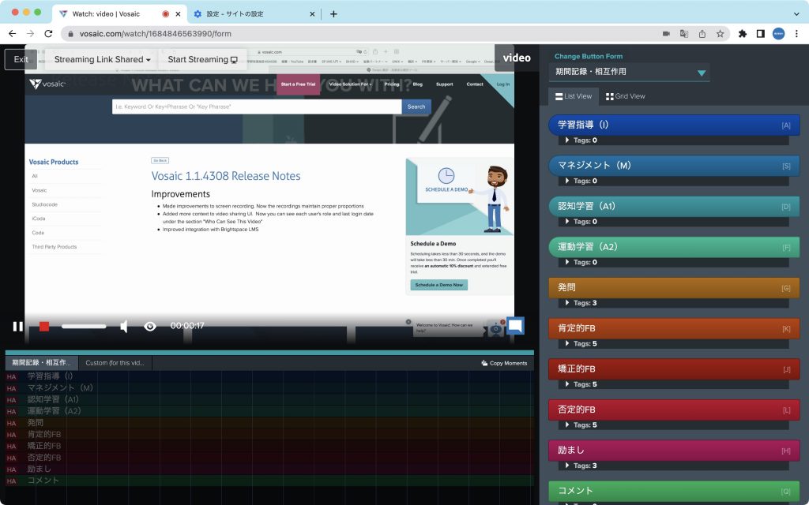This screenshot has height=505, width=809.
Task: Select the 期間記録・相互作用 timeline tab
Action: pos(42,363)
